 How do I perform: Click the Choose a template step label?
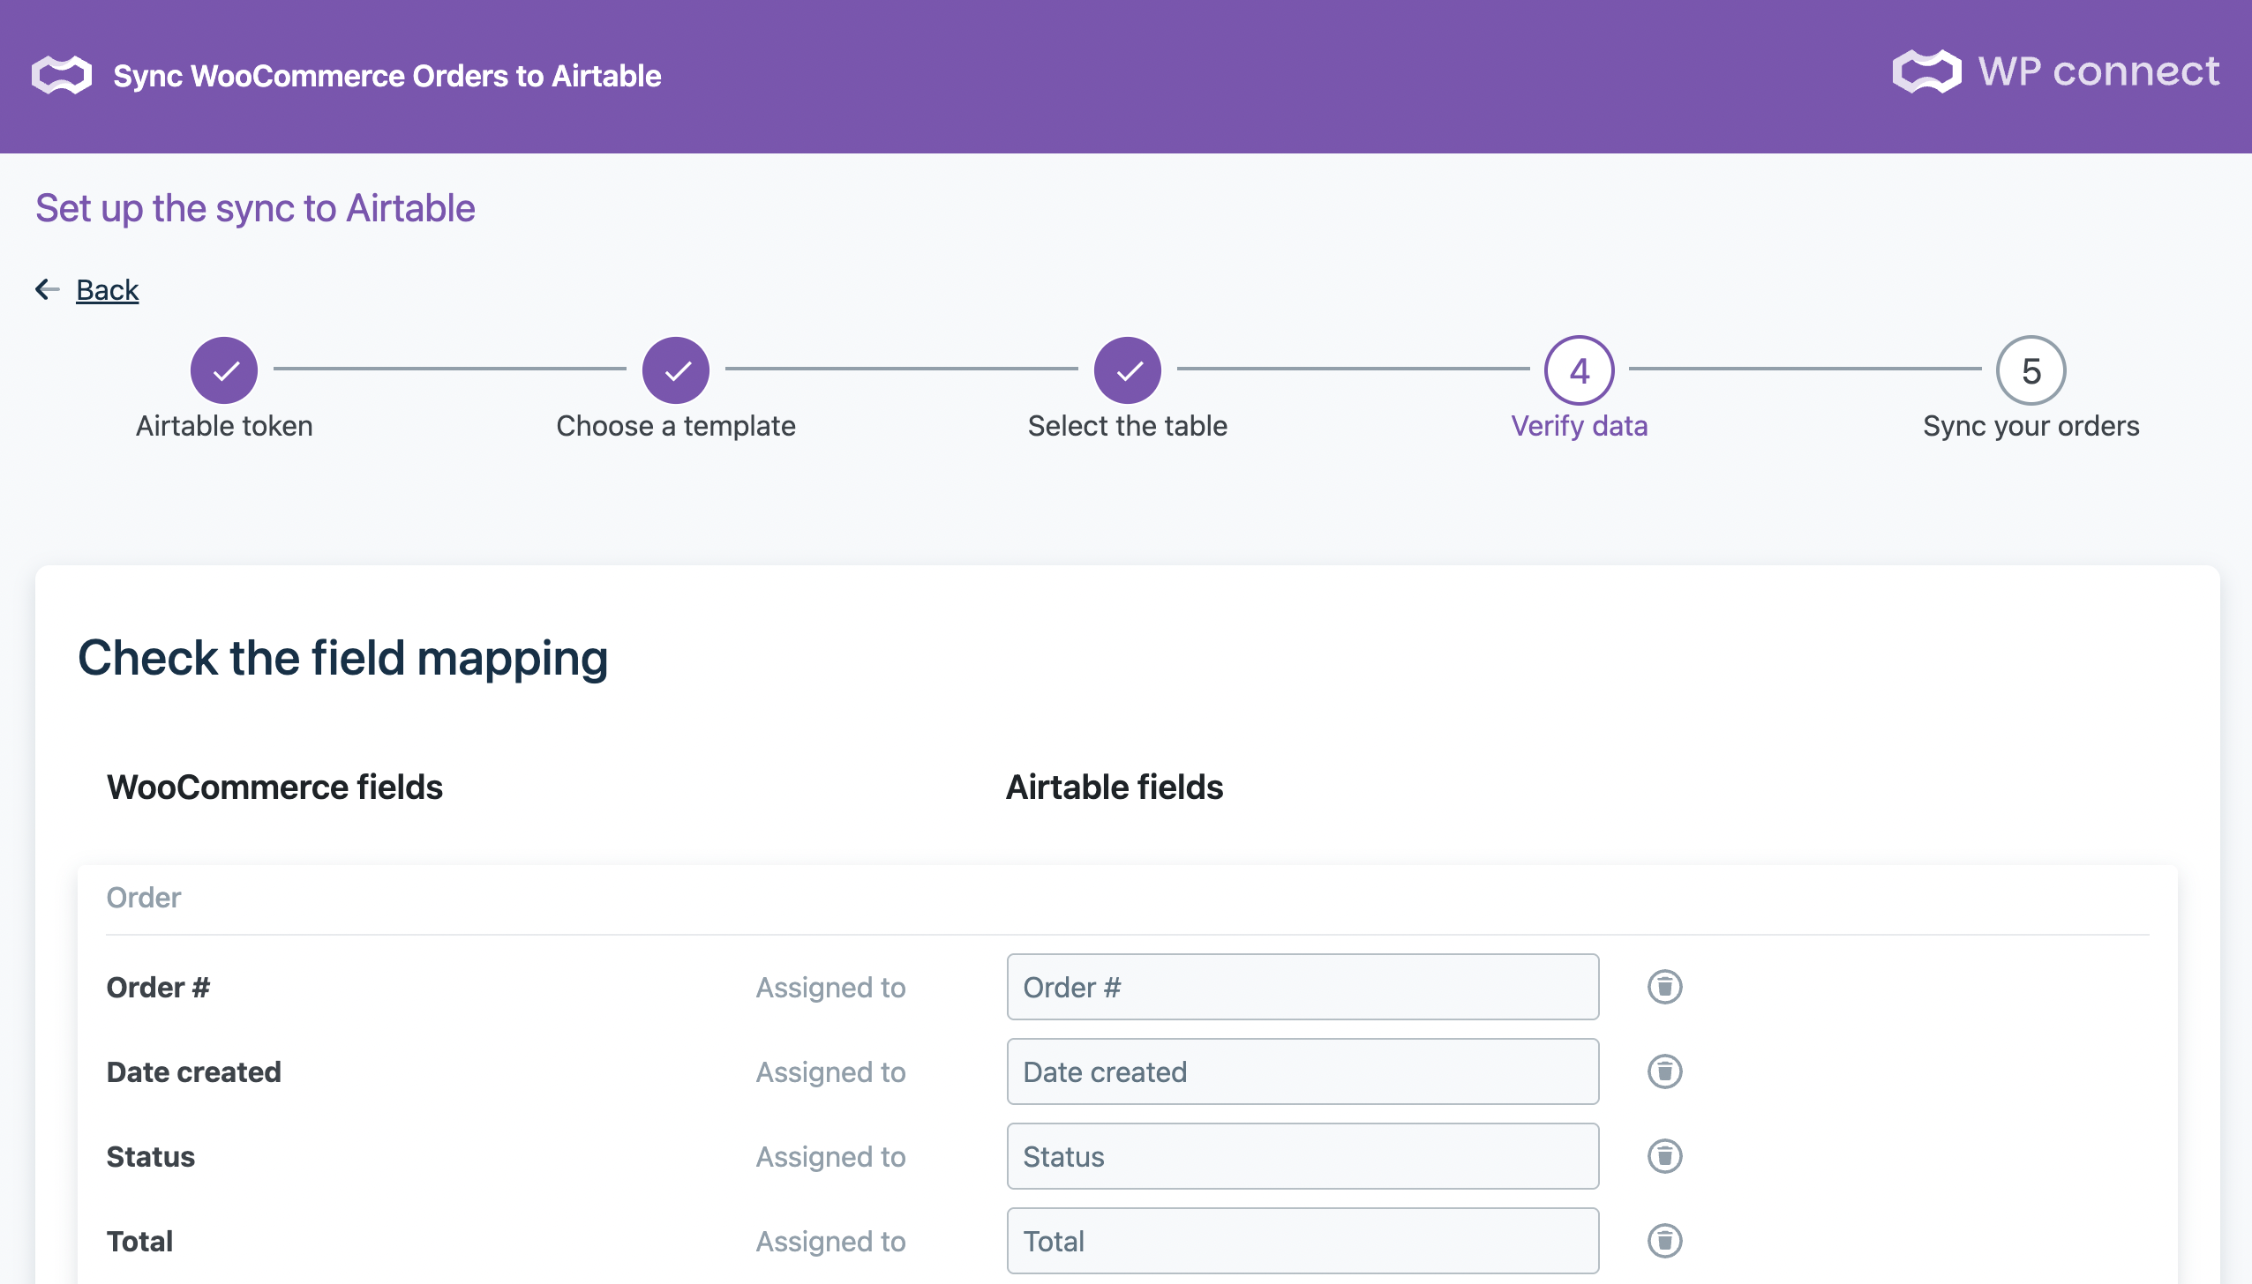676,426
